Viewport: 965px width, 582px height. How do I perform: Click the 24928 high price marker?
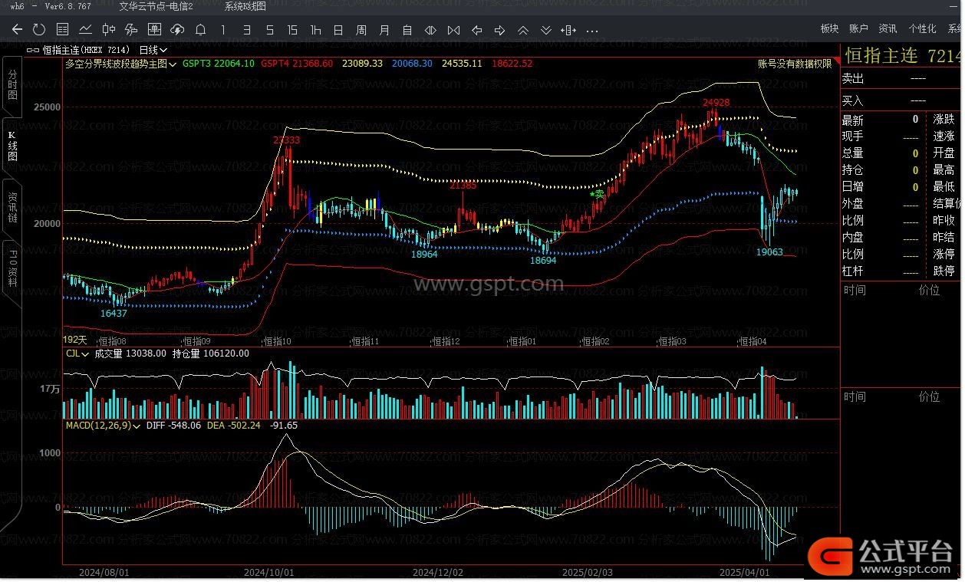click(x=716, y=102)
